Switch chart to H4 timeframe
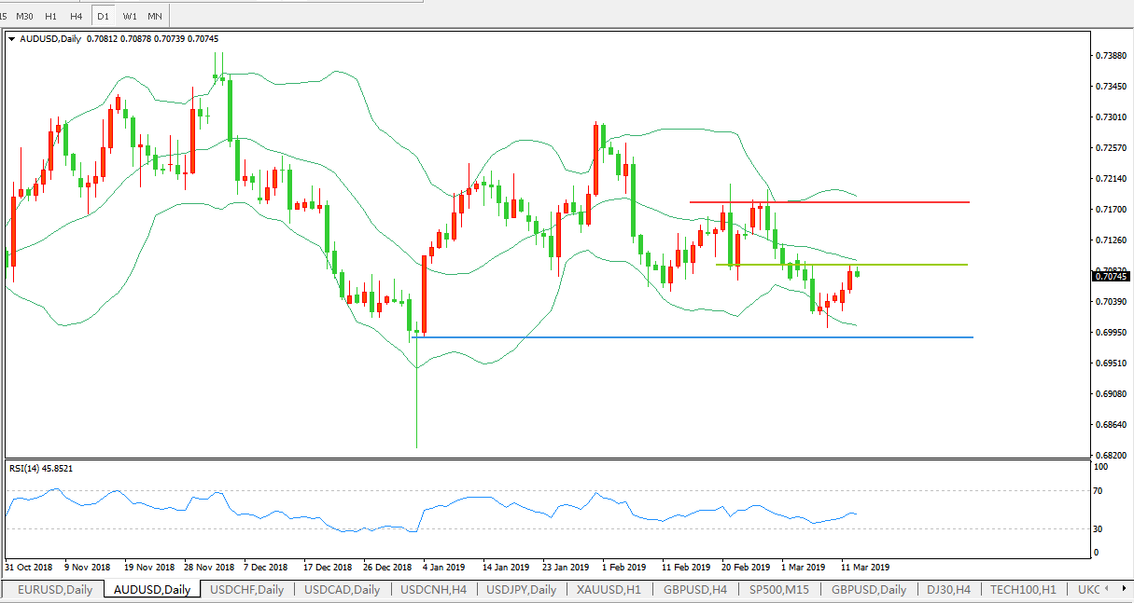1134x603 pixels. pos(77,16)
